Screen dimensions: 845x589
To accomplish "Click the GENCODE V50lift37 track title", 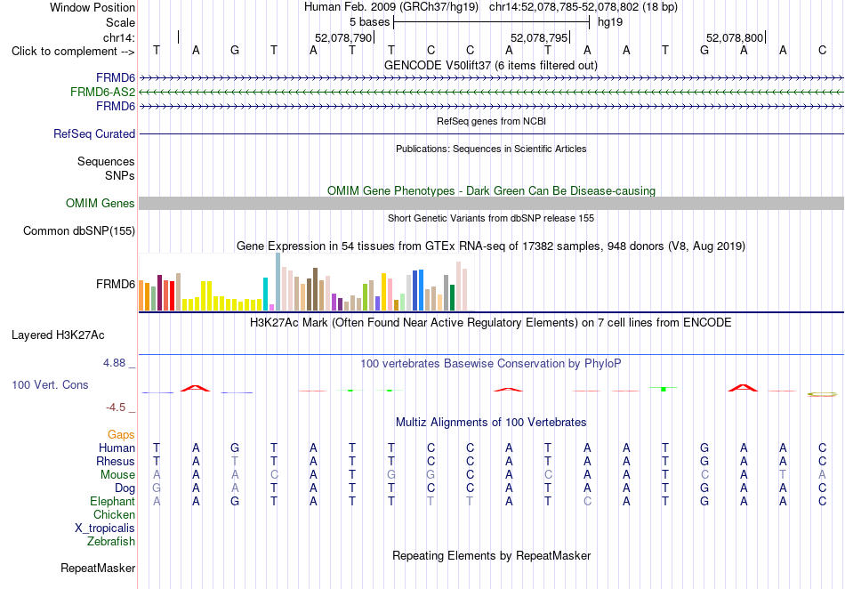I will tap(491, 65).
